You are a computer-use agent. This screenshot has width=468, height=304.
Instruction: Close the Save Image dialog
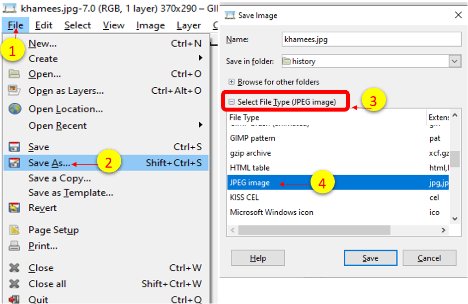pyautogui.click(x=459, y=14)
